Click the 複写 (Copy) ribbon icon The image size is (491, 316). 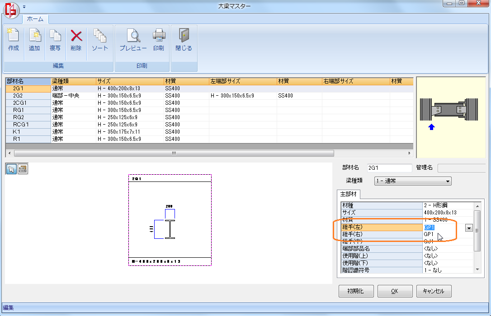[x=55, y=40]
